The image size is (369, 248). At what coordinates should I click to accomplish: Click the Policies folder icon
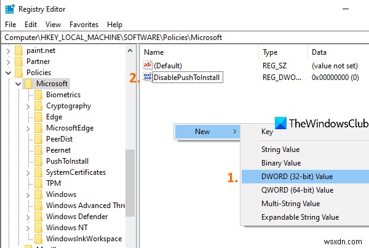pyautogui.click(x=19, y=73)
